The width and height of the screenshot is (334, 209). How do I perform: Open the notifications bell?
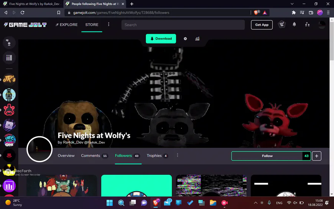click(294, 24)
